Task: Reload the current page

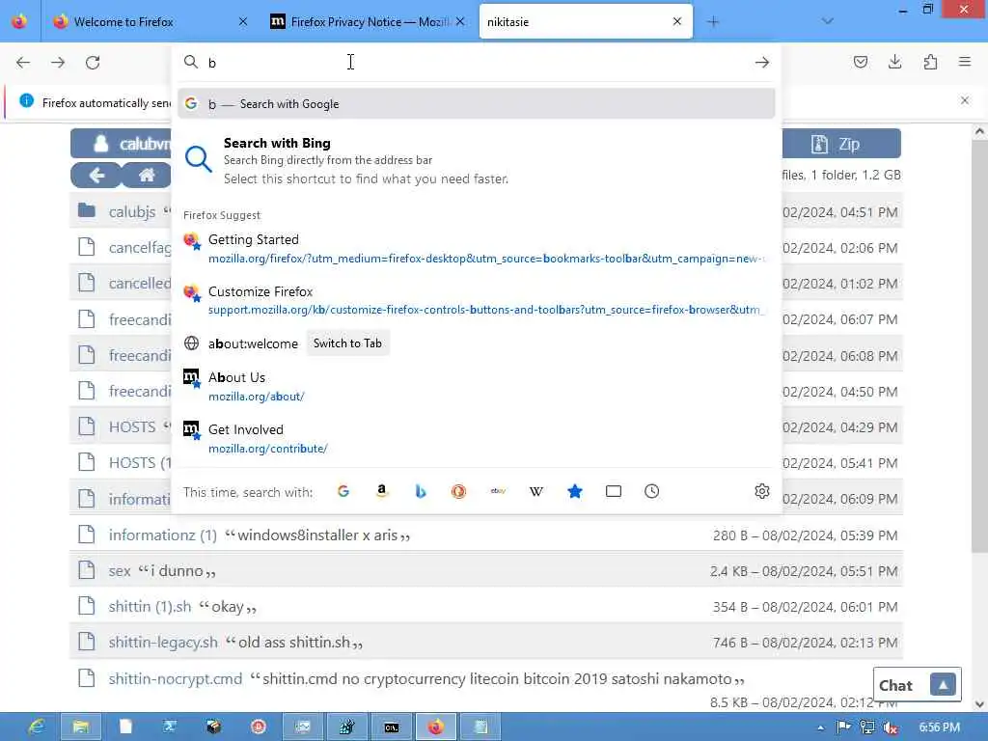Action: [93, 63]
